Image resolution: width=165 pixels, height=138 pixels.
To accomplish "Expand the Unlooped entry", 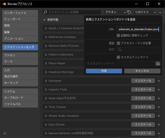I will (x=46, y=81).
